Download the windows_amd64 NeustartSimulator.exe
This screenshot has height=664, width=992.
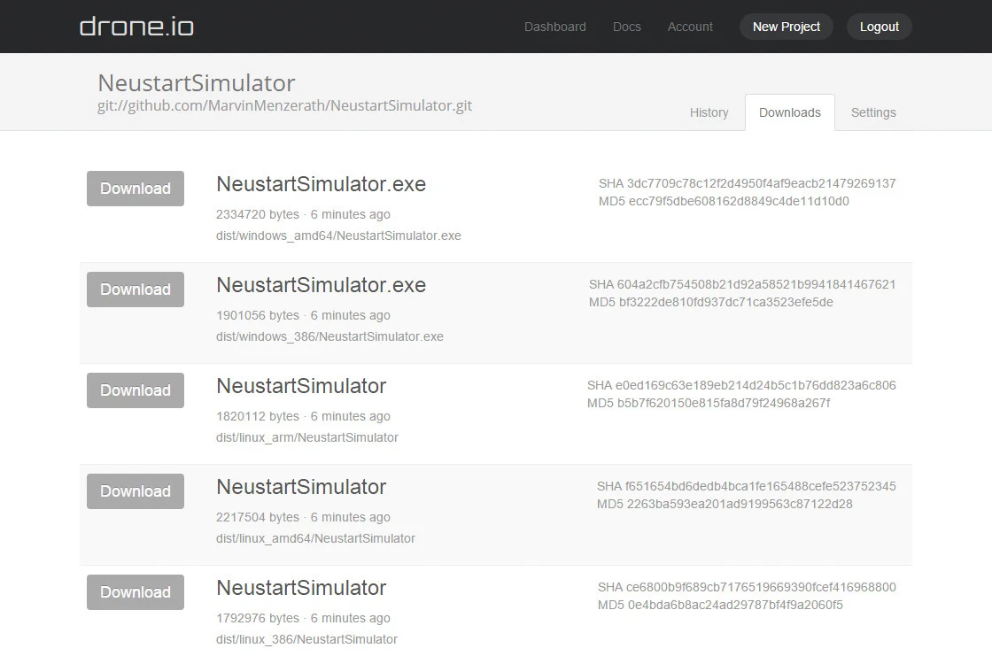pyautogui.click(x=136, y=189)
